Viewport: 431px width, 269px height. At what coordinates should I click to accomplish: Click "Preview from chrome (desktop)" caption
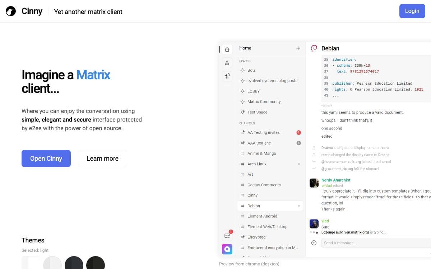coord(249,264)
